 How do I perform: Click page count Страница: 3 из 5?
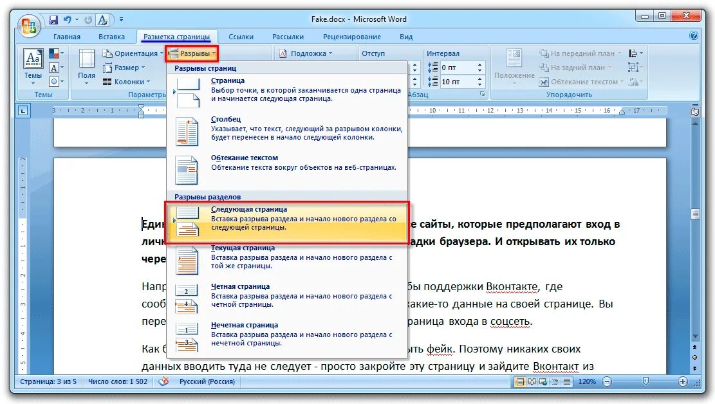pos(48,381)
